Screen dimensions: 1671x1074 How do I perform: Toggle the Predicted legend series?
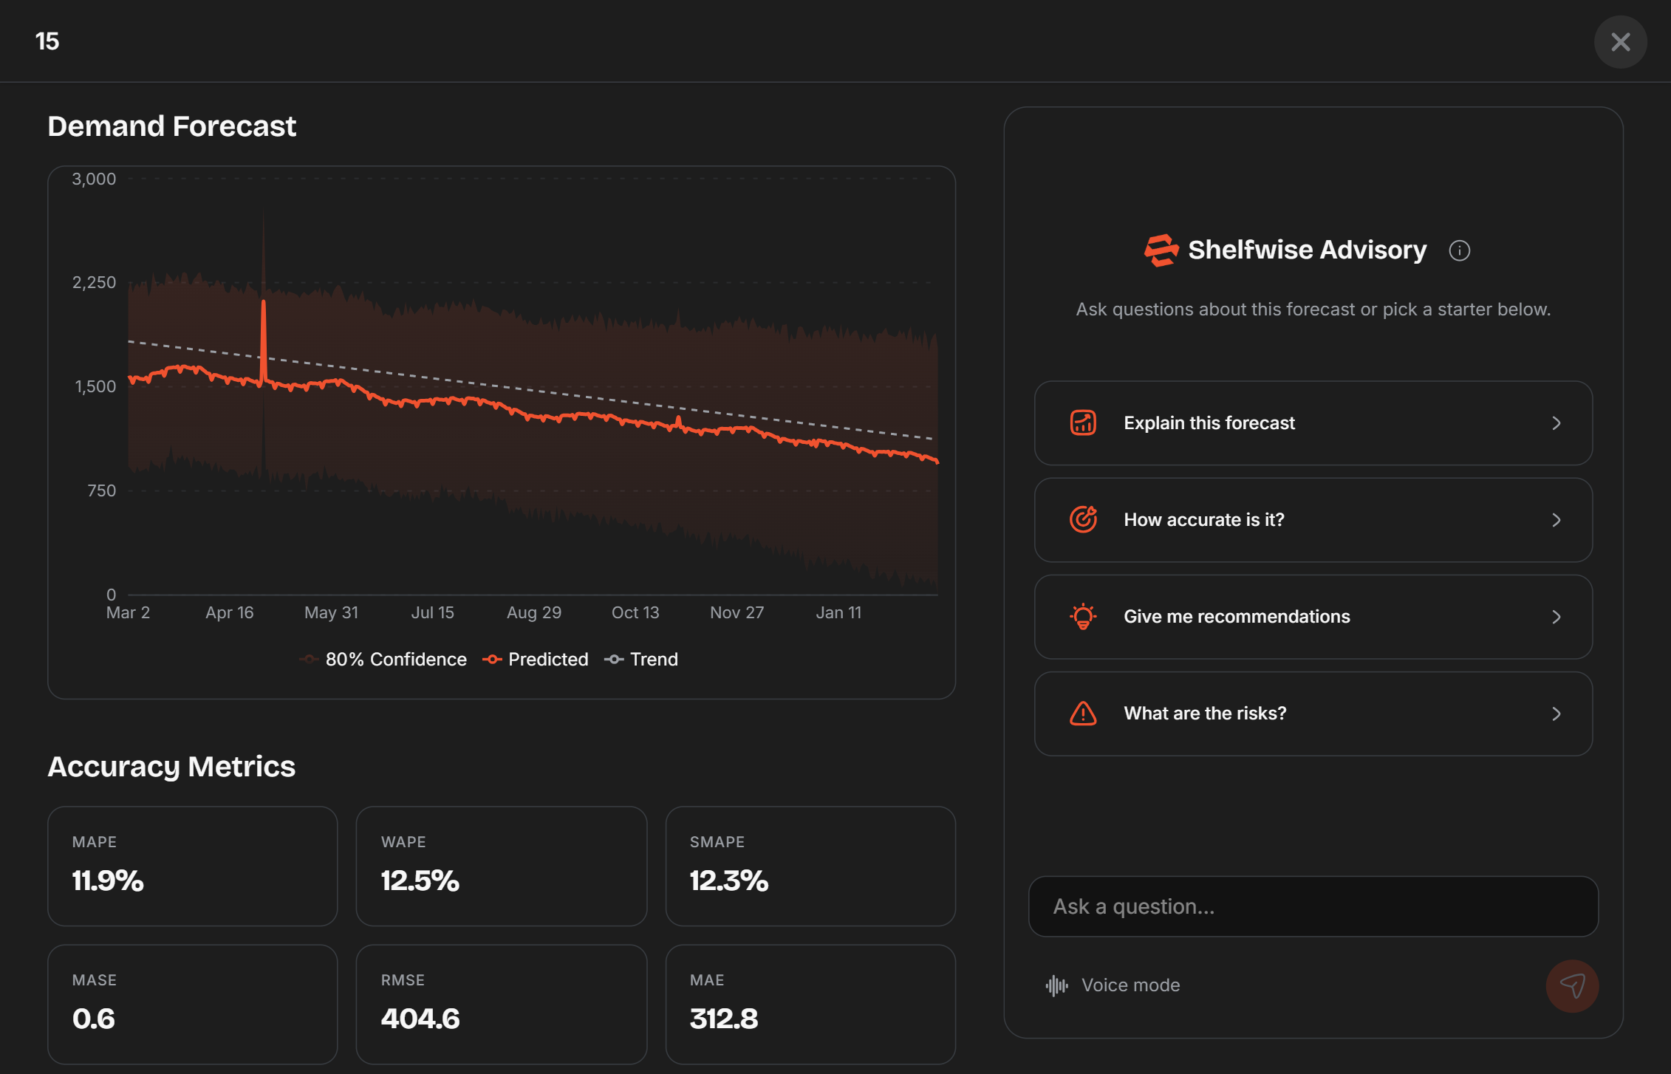[x=535, y=659]
